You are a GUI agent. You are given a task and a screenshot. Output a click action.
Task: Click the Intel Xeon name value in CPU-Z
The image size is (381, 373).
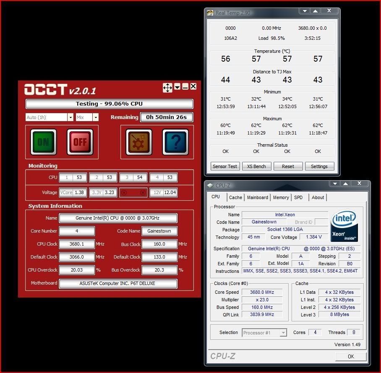(x=285, y=215)
